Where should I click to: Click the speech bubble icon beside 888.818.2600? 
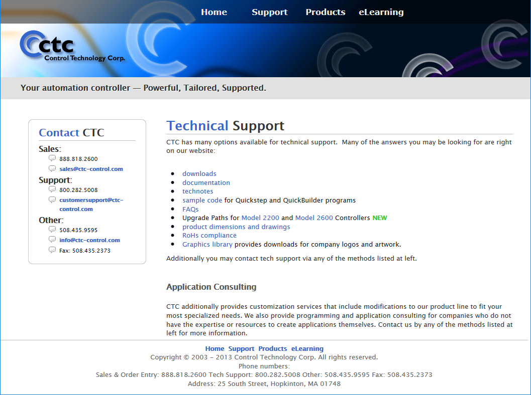coord(52,158)
